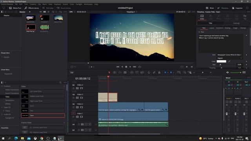Image resolution: width=251 pixels, height=141 pixels.
Task: Click the color eyedropper picker icon in Inspector
Action: coord(229,61)
